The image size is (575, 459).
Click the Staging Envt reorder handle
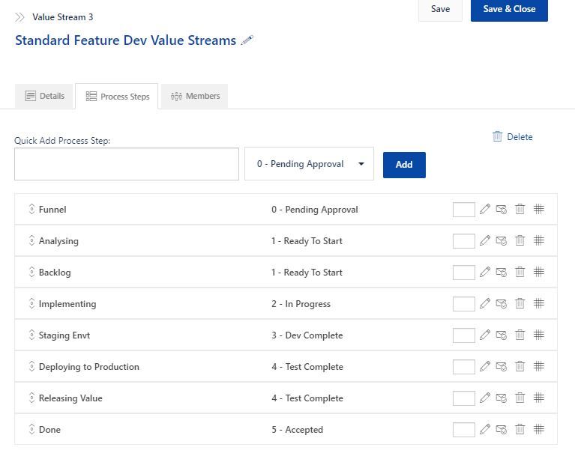click(32, 335)
